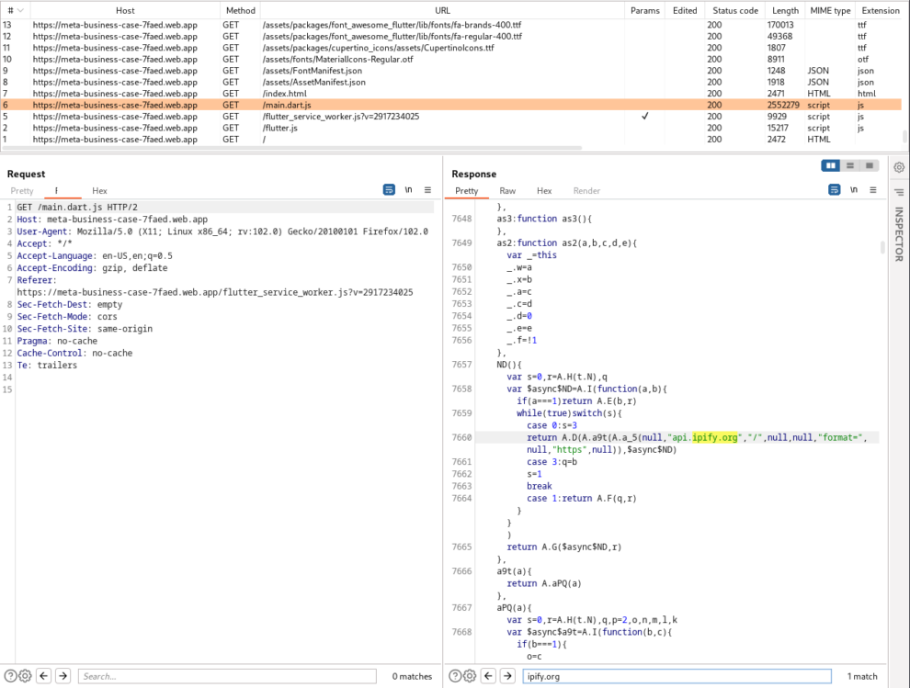The width and height of the screenshot is (910, 688).
Task: Expand the Inspector side panel
Action: click(898, 233)
